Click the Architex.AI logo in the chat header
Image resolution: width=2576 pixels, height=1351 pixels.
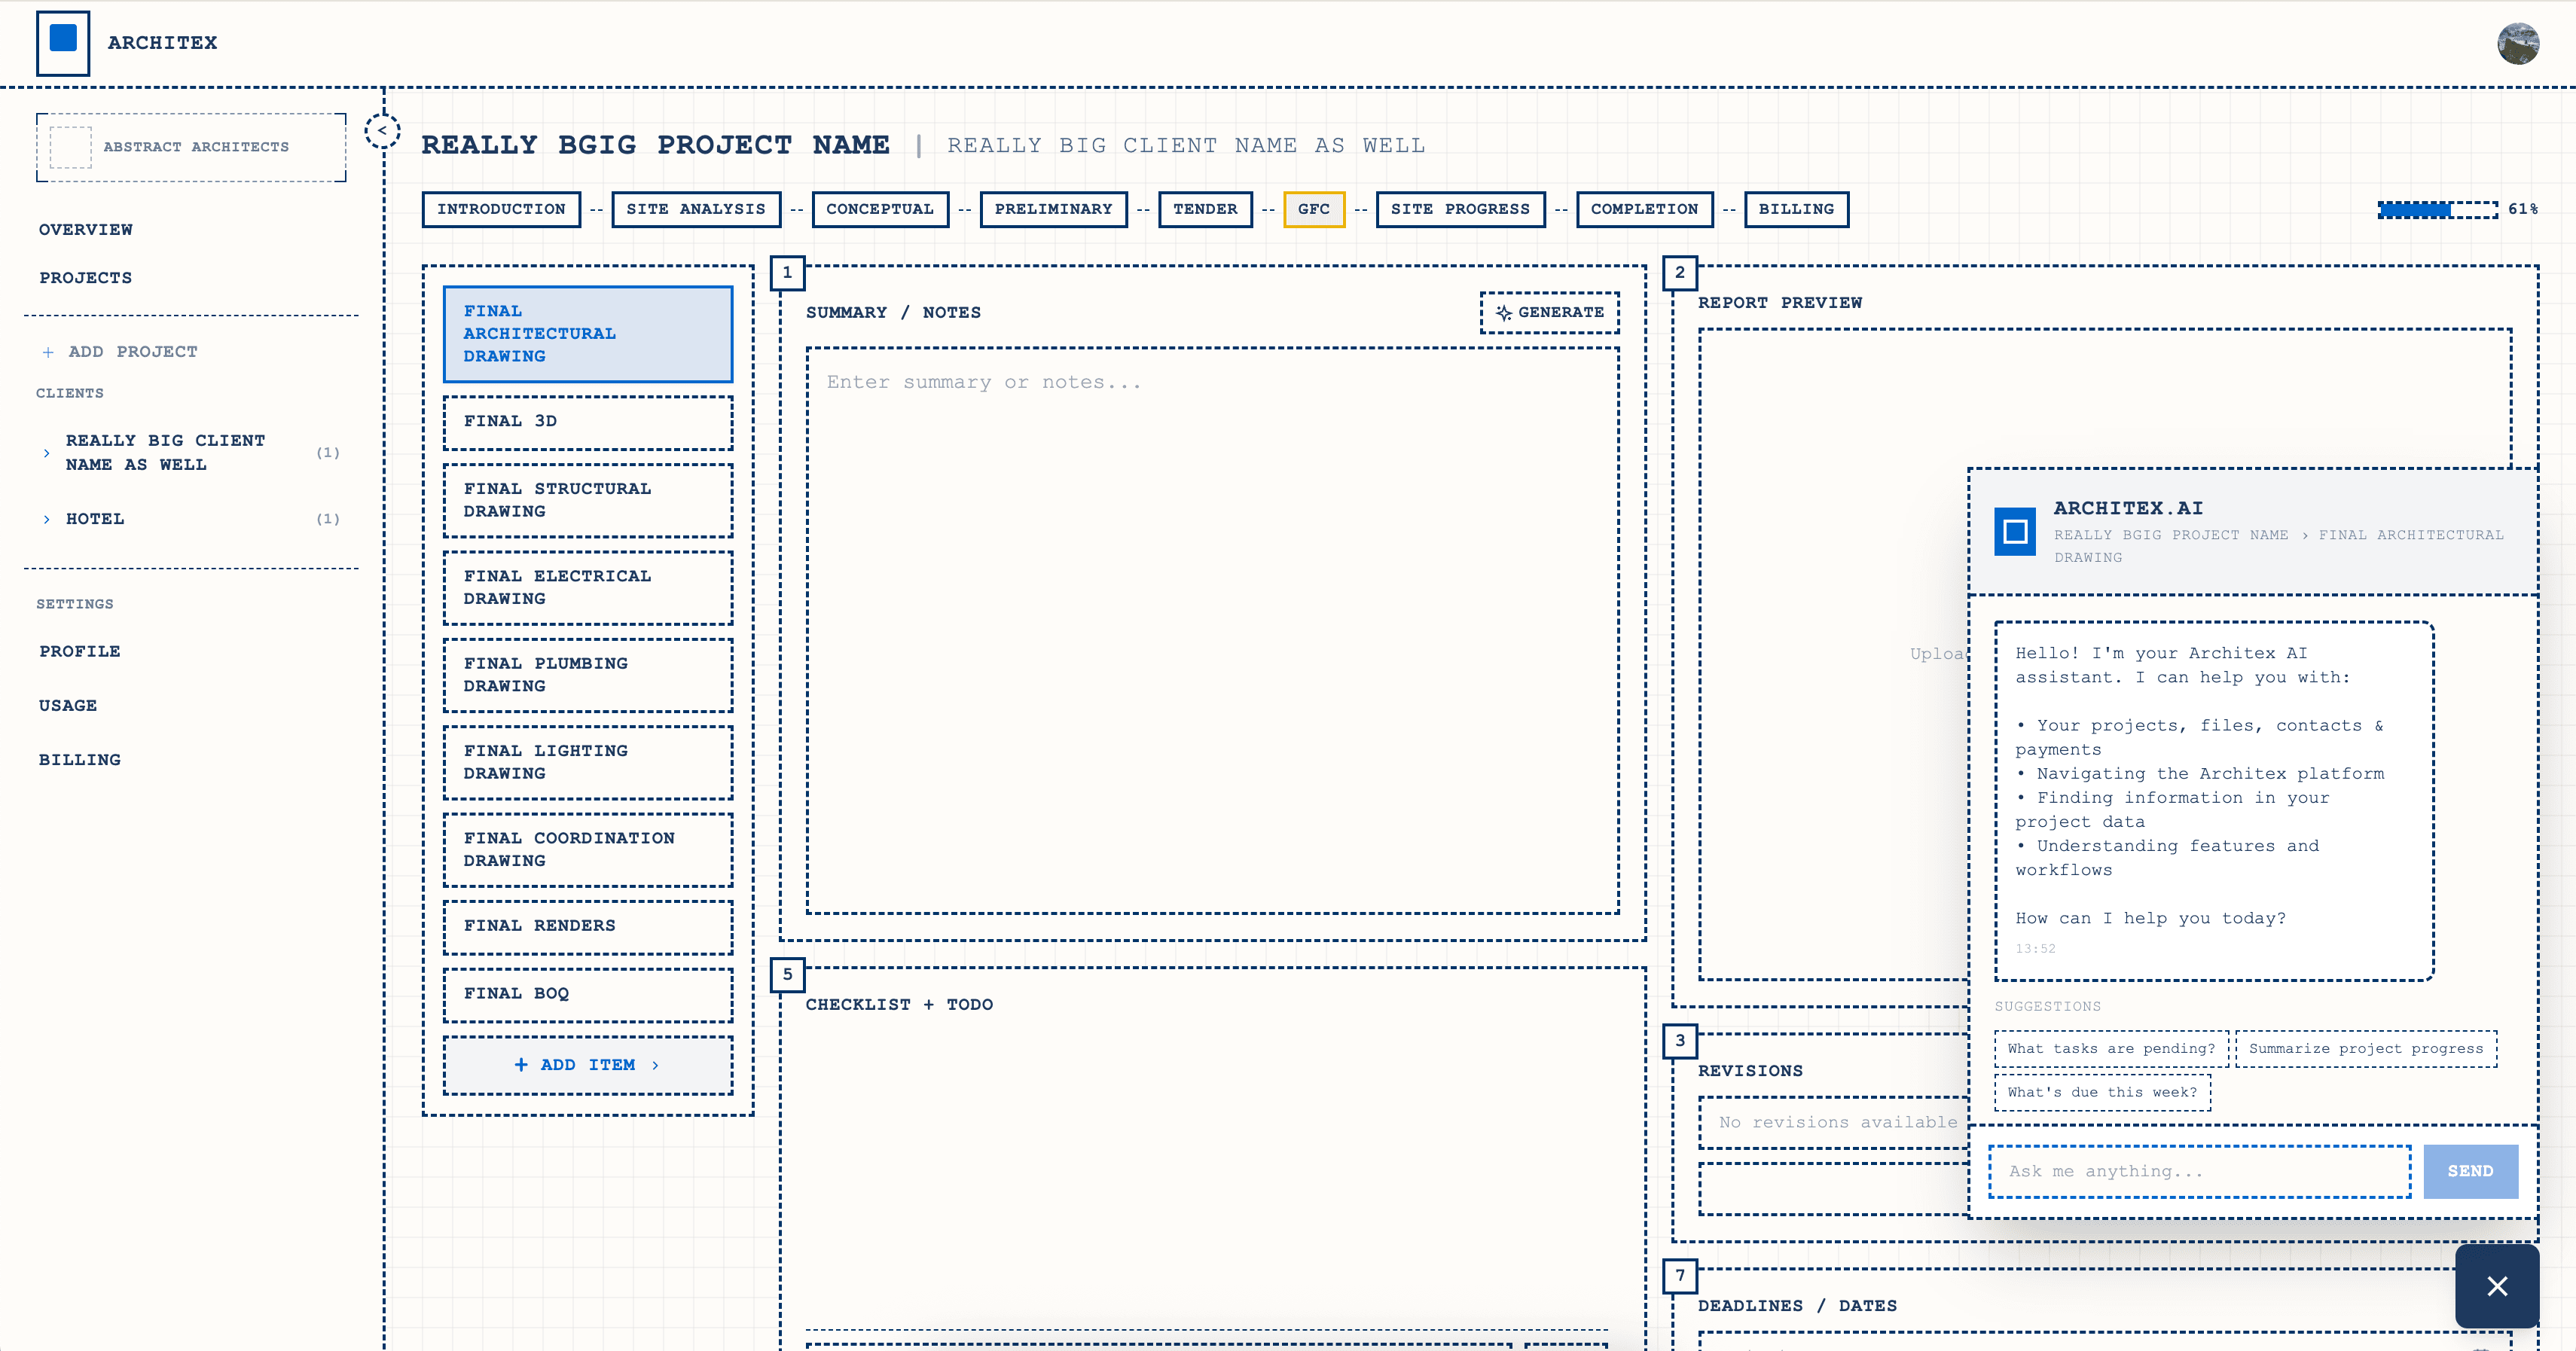[2015, 532]
